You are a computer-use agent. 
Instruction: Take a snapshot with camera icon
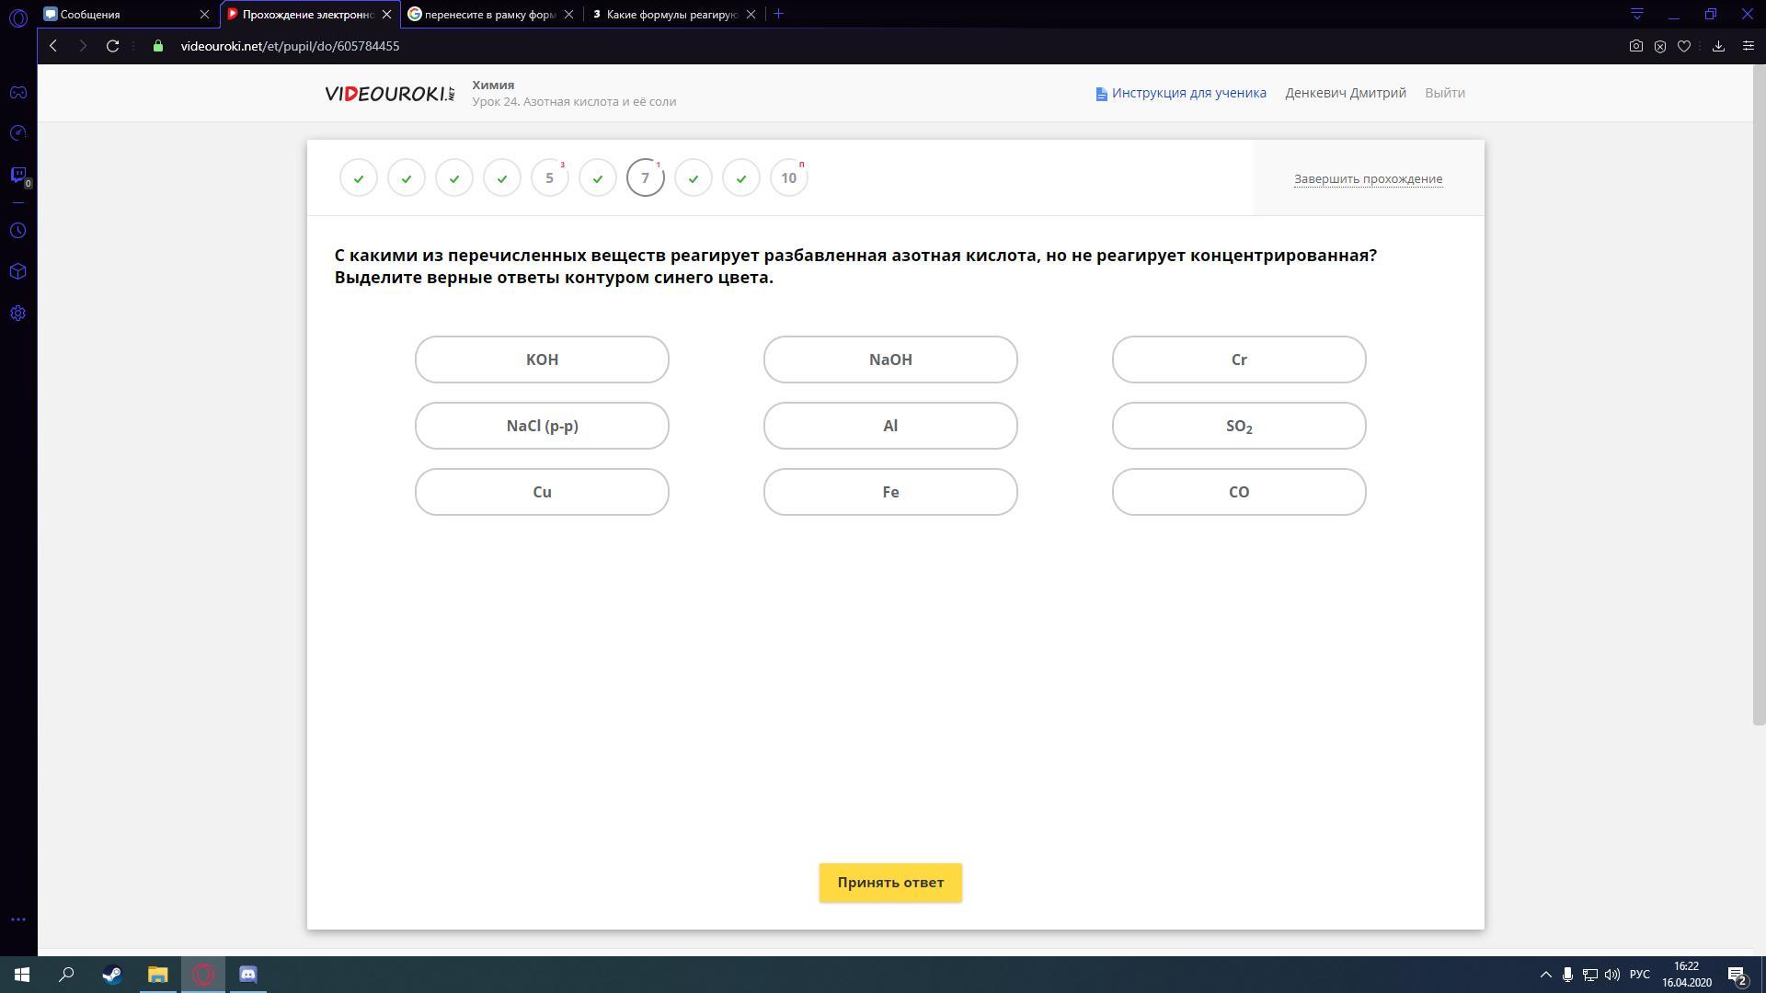click(1635, 46)
